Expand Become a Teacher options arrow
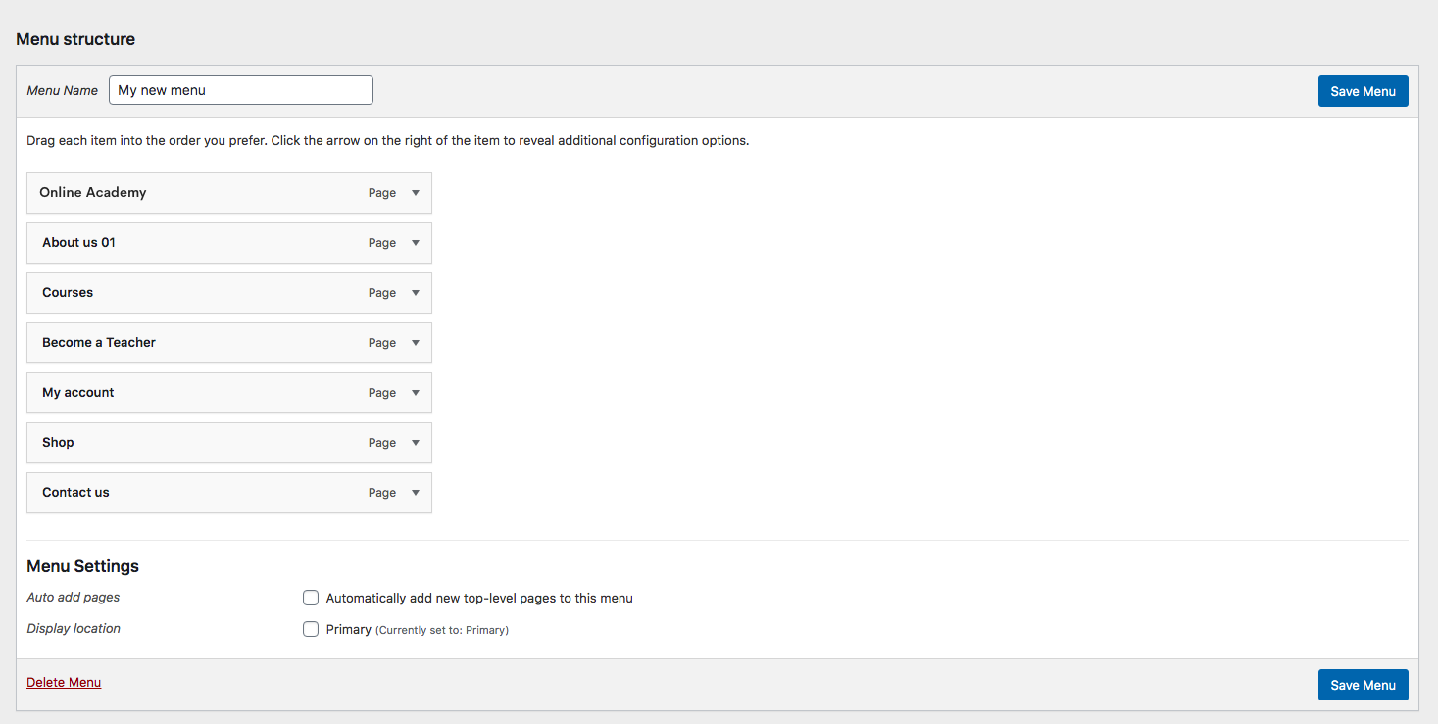Screen dimensions: 1438x724 (416, 343)
